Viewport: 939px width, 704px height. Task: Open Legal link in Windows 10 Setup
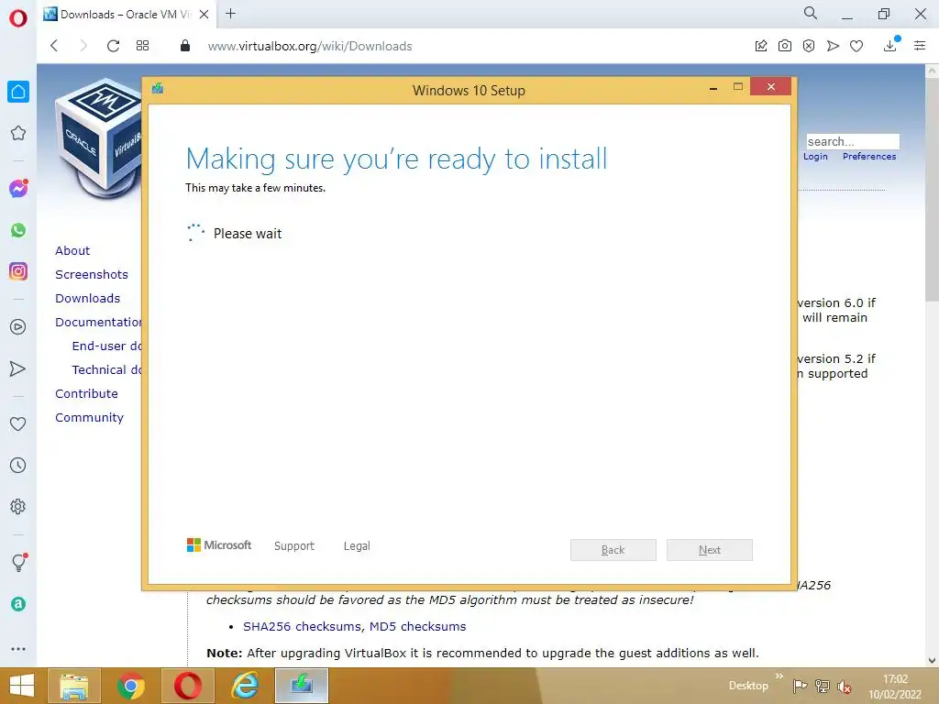pyautogui.click(x=357, y=546)
